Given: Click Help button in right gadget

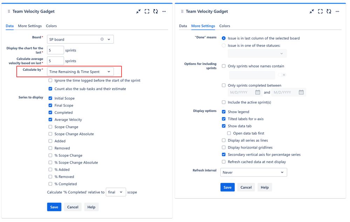Looking at the screenshot, I should (x=265, y=187).
